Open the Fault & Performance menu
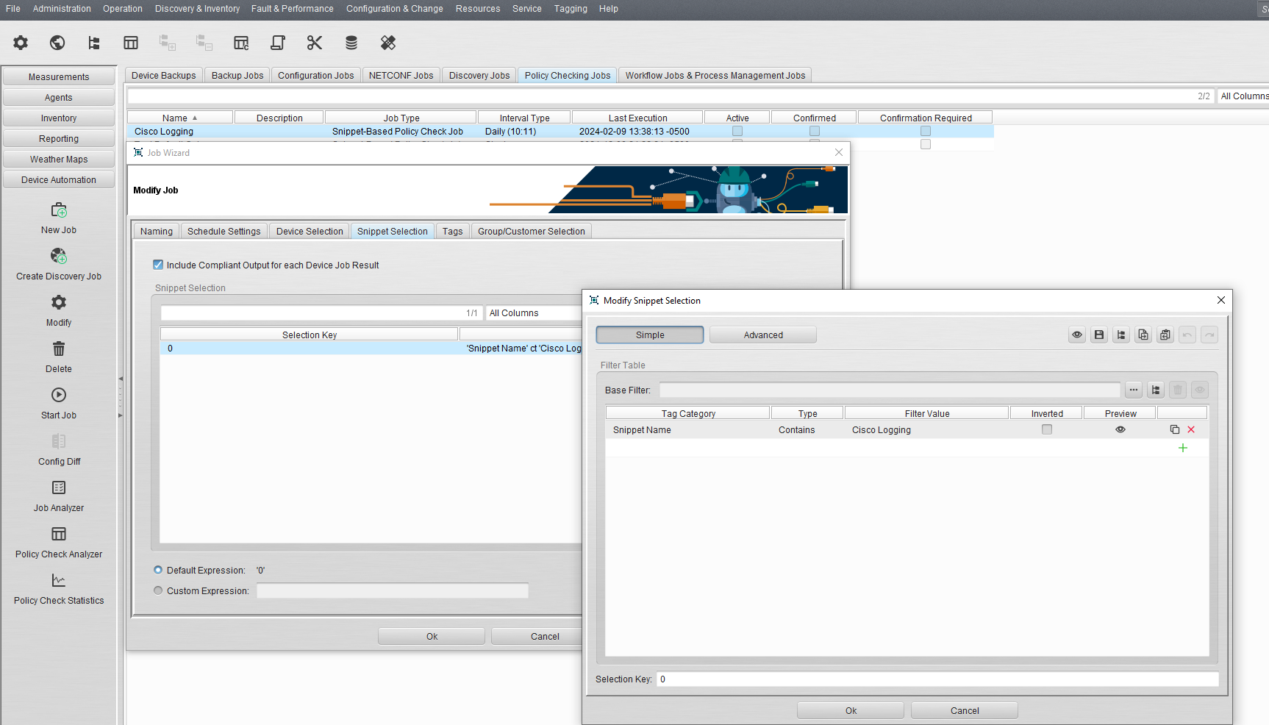The height and width of the screenshot is (725, 1269). [x=292, y=9]
